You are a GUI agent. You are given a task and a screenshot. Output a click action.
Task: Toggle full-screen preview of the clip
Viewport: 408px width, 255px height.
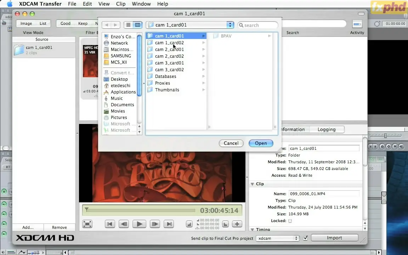pyautogui.click(x=87, y=224)
